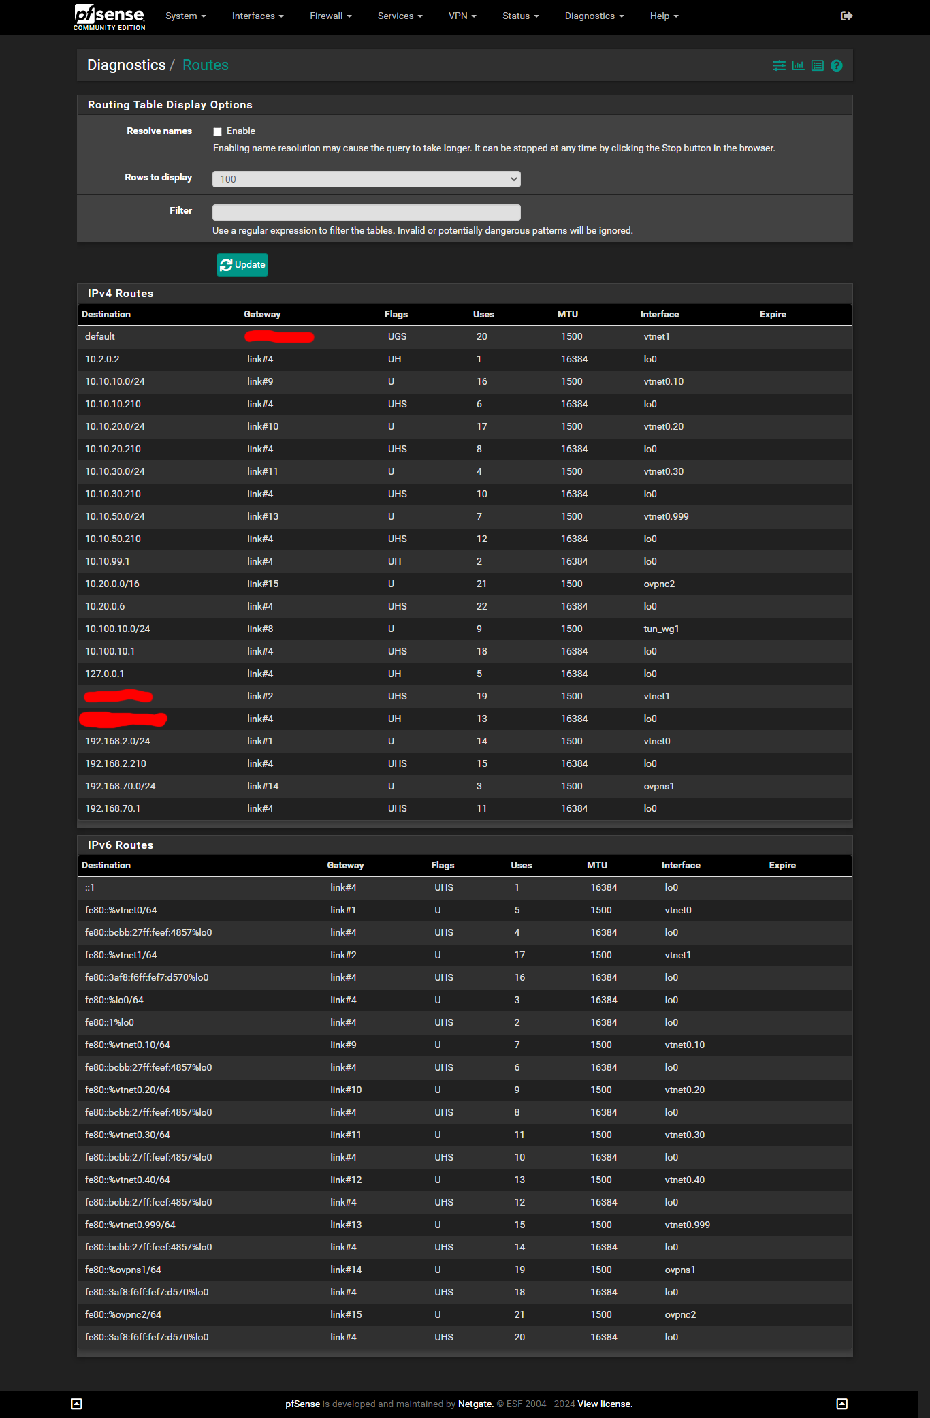Select IPv6 destination fe80::%vtnet1/64
Image resolution: width=930 pixels, height=1418 pixels.
pos(121,955)
